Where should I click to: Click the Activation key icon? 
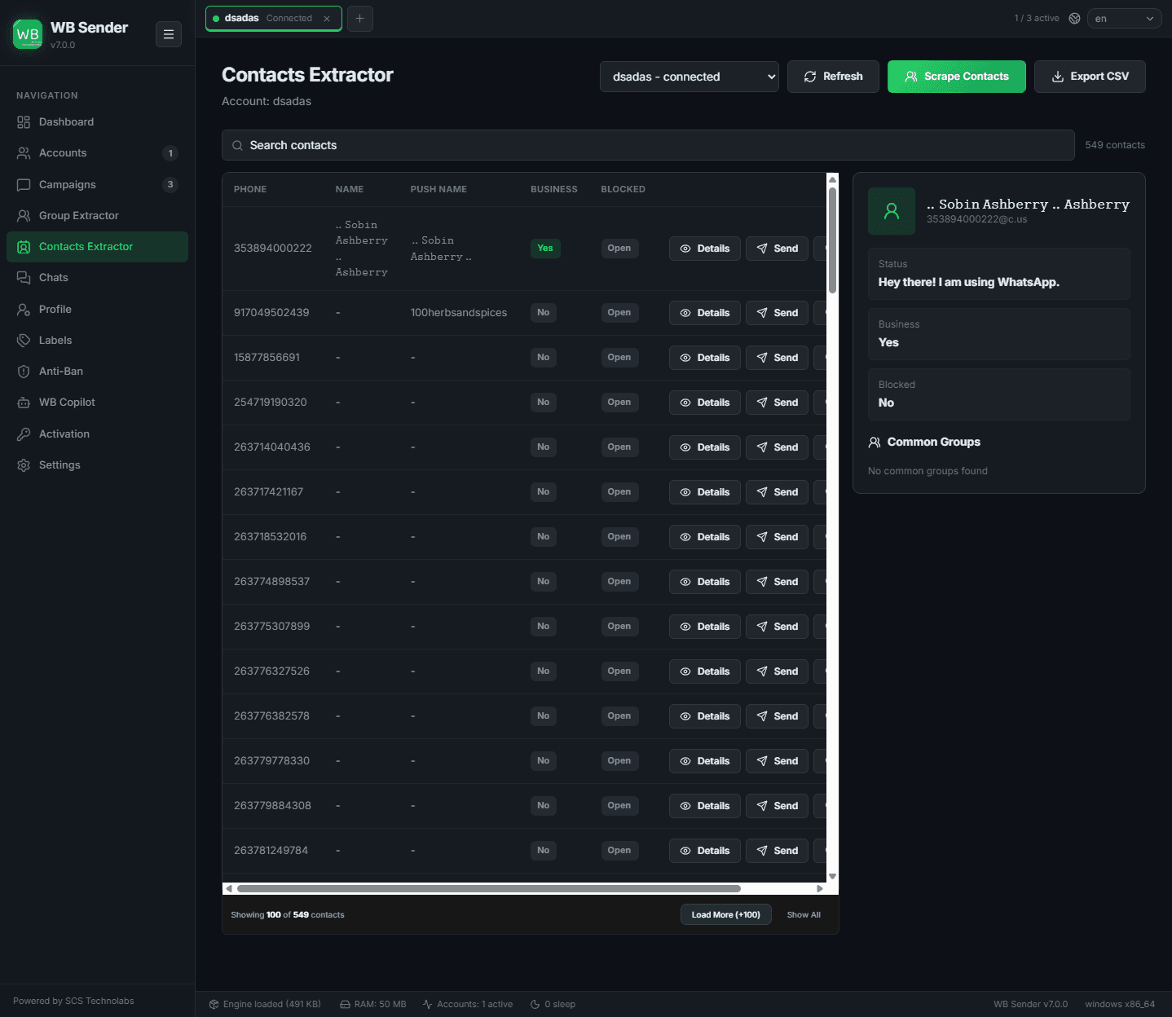24,434
